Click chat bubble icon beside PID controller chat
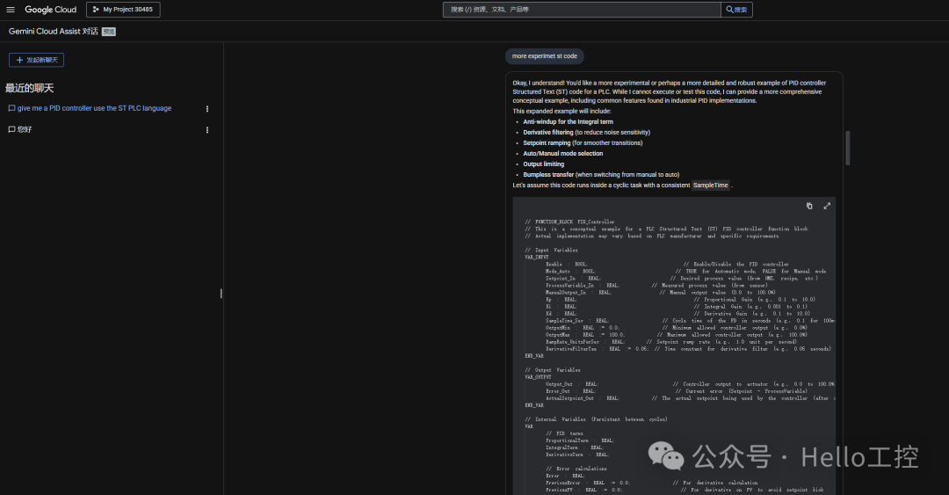Viewport: 949px width, 495px height. coord(11,108)
